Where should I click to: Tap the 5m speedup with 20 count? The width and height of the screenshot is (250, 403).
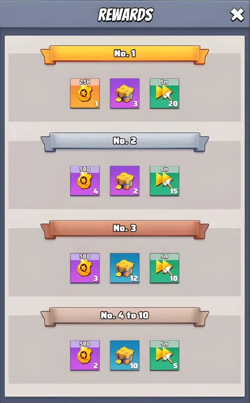pos(165,93)
